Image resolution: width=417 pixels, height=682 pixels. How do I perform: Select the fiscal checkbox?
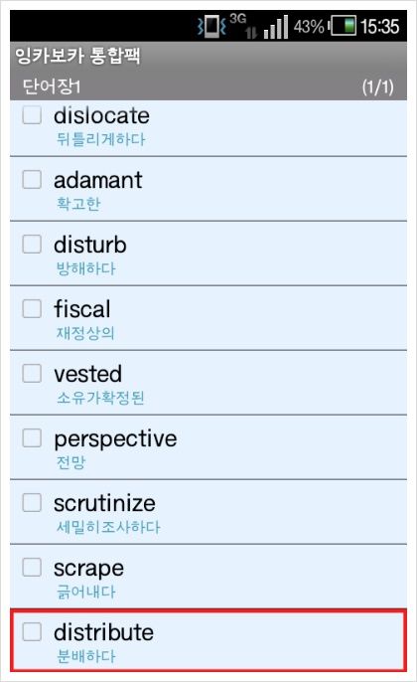[x=32, y=308]
